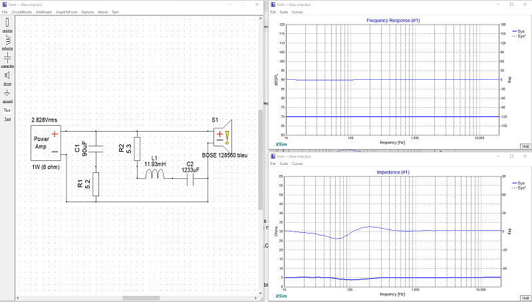Click Sys* legend entry in Frequency Response graph

pos(519,36)
